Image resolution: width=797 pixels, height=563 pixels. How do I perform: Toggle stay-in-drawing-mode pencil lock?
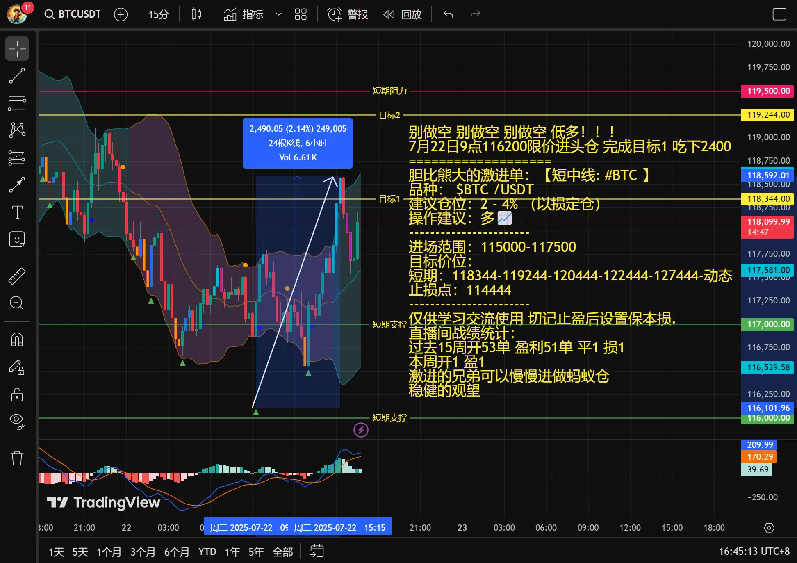point(17,367)
